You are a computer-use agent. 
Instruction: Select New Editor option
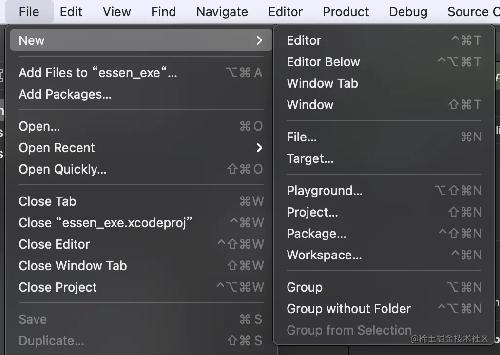click(x=304, y=40)
